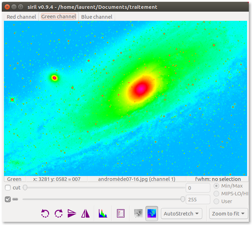
Task: Enable the cut checkbox
Action: [x=8, y=188]
